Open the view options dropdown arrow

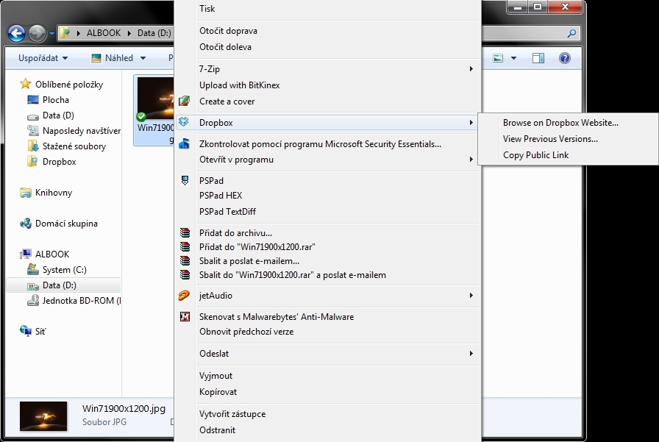[x=513, y=58]
